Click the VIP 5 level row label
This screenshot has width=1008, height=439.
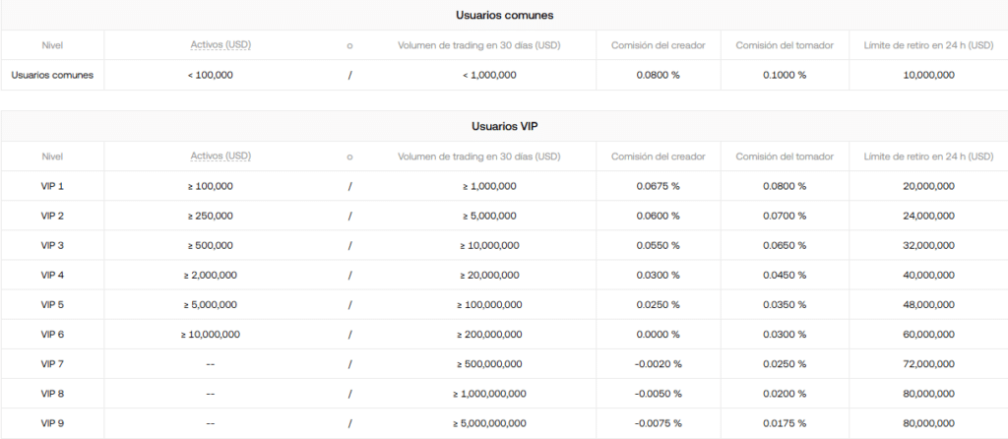[52, 304]
